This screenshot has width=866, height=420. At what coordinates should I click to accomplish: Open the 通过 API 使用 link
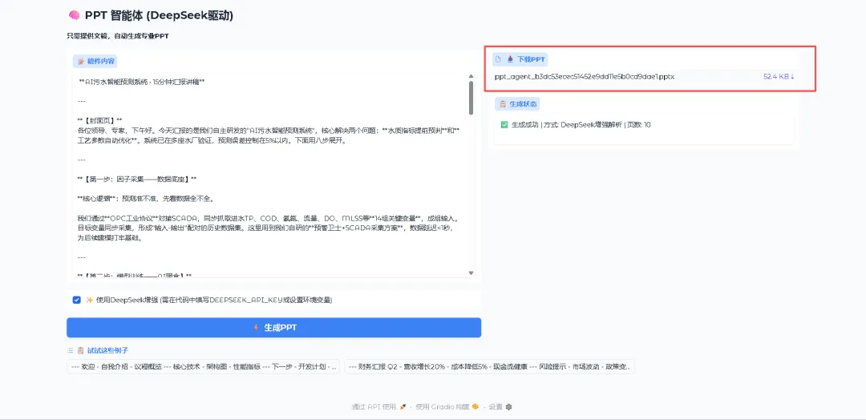pos(378,406)
